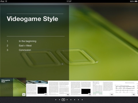The height and width of the screenshot is (103, 138).
Task: Jump to the first chapter dot
Action: (56, 100)
